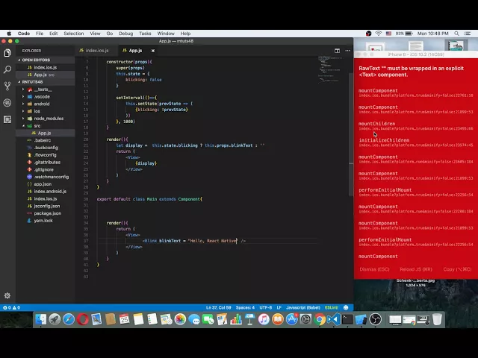Split the editor with the split icon
The image size is (478, 358).
pos(337,51)
